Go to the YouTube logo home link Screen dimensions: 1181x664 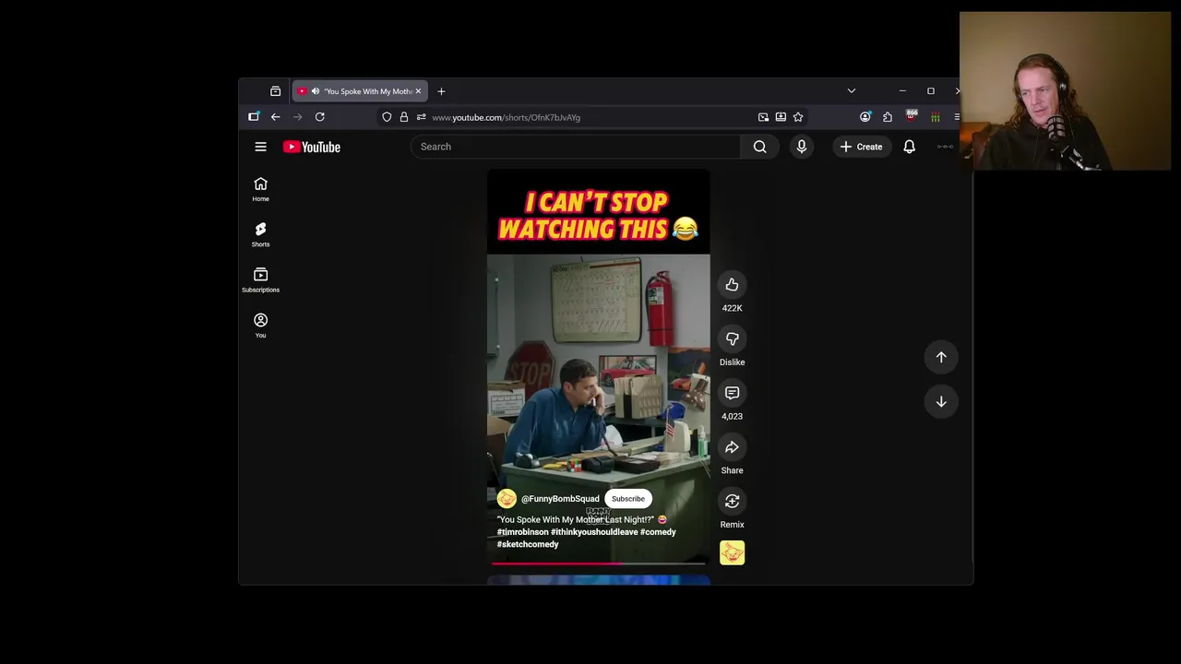312,147
